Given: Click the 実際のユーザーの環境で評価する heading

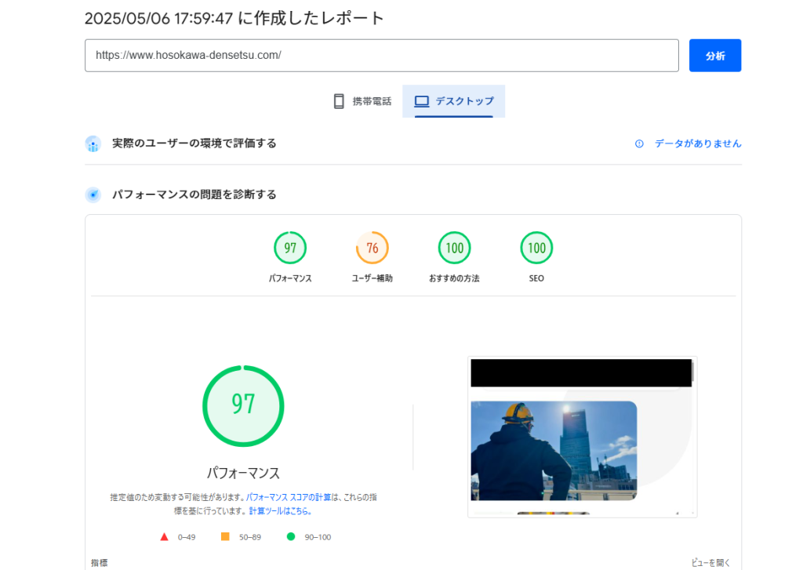Looking at the screenshot, I should (194, 143).
